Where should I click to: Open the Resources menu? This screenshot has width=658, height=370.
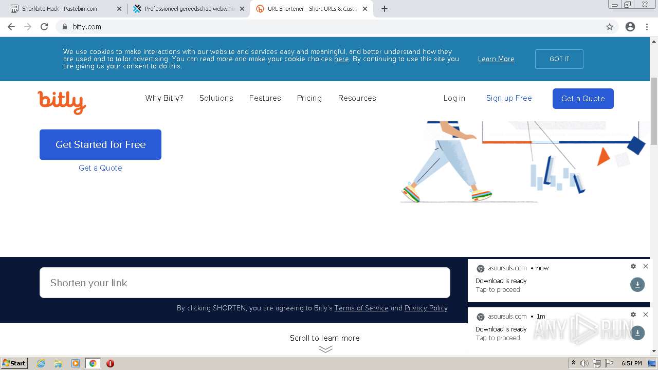pyautogui.click(x=357, y=98)
